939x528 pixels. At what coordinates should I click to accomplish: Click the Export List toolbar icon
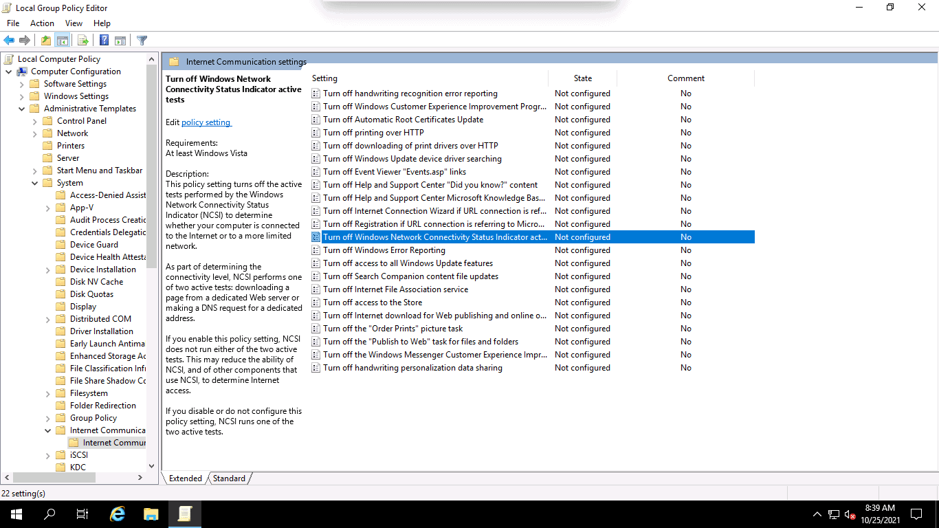(x=82, y=41)
